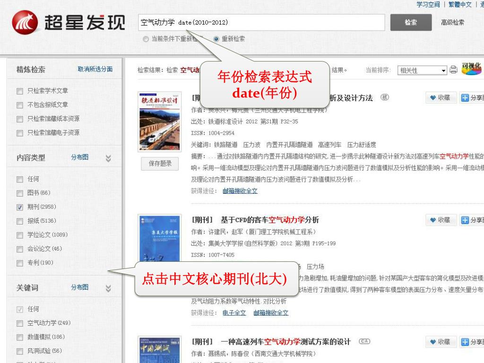Click 保存题录 button under first cover
The image size is (484, 363).
[x=160, y=164]
